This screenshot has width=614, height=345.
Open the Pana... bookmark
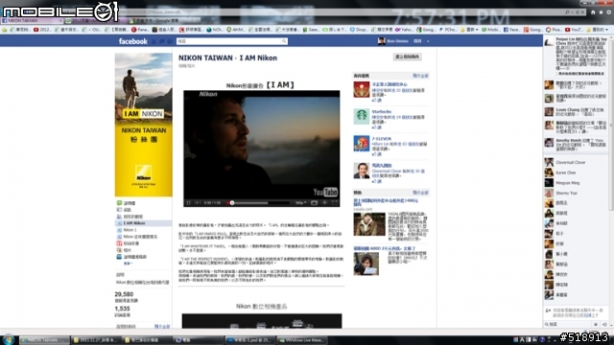(140, 30)
